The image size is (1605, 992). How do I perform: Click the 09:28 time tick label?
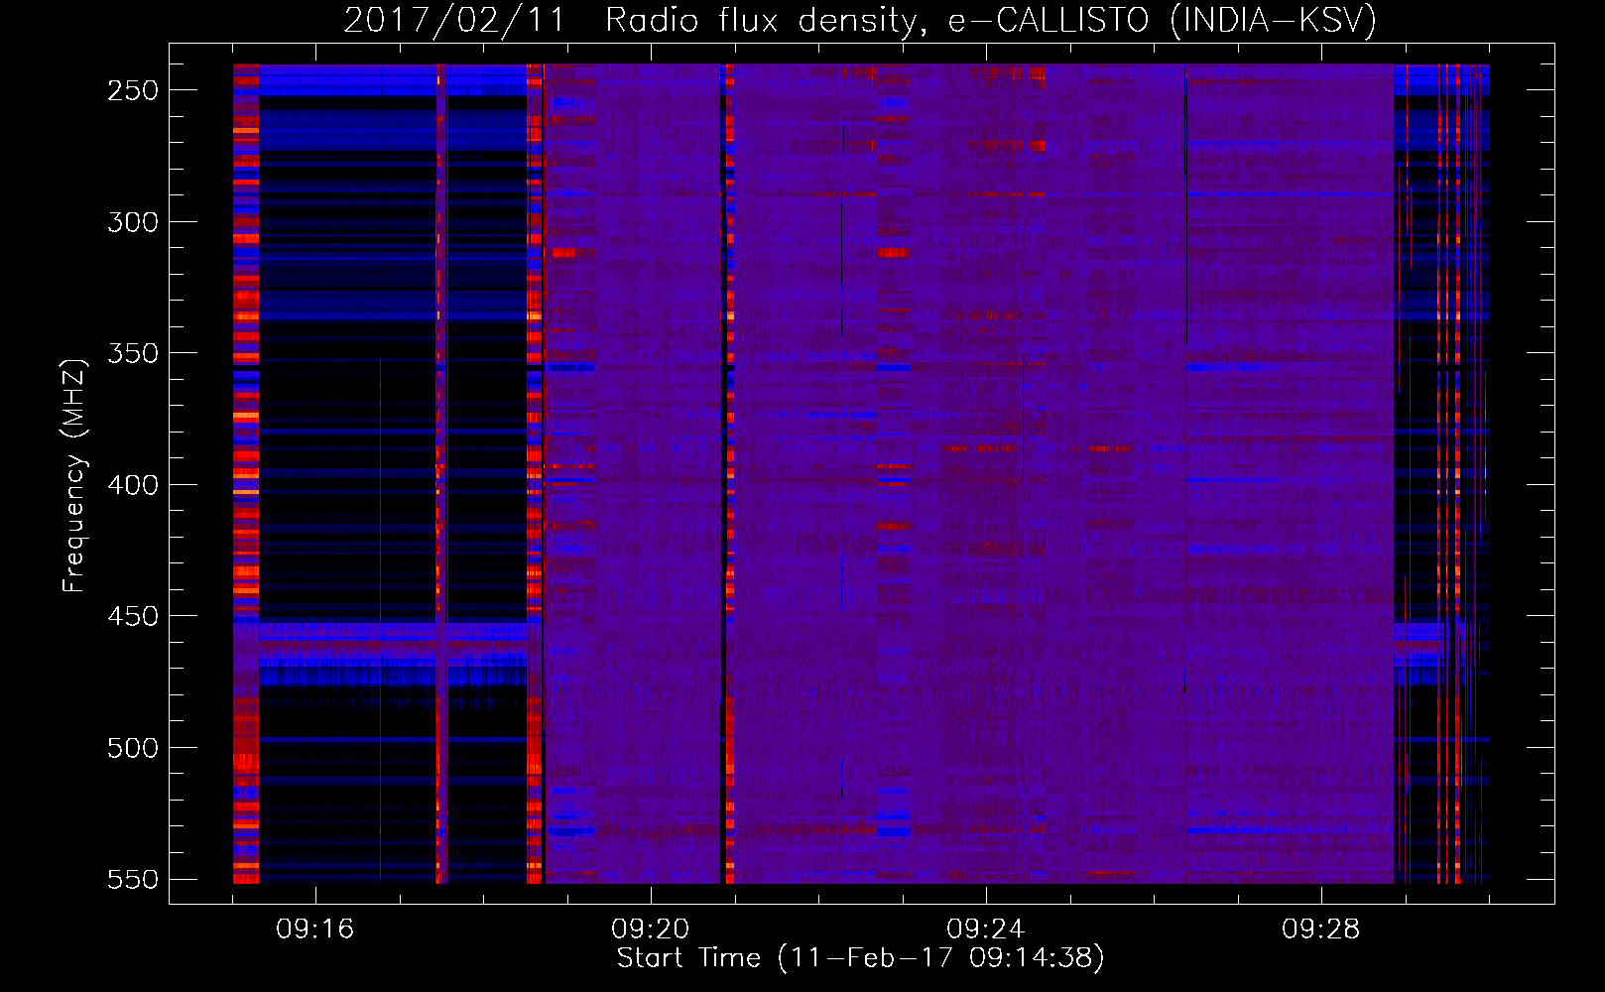tap(1320, 930)
